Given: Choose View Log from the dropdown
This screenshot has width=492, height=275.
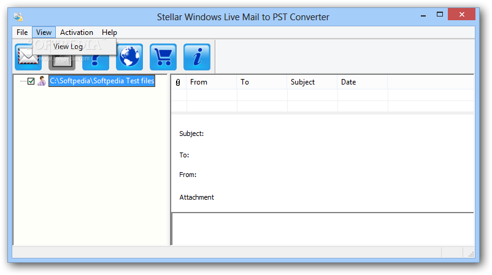Looking at the screenshot, I should [74, 47].
